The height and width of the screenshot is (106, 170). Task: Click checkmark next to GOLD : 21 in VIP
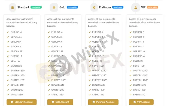(x=130, y=61)
